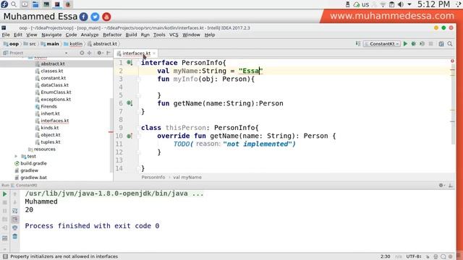
Task: Collapse the getName override at line 10
Action: tap(138, 136)
